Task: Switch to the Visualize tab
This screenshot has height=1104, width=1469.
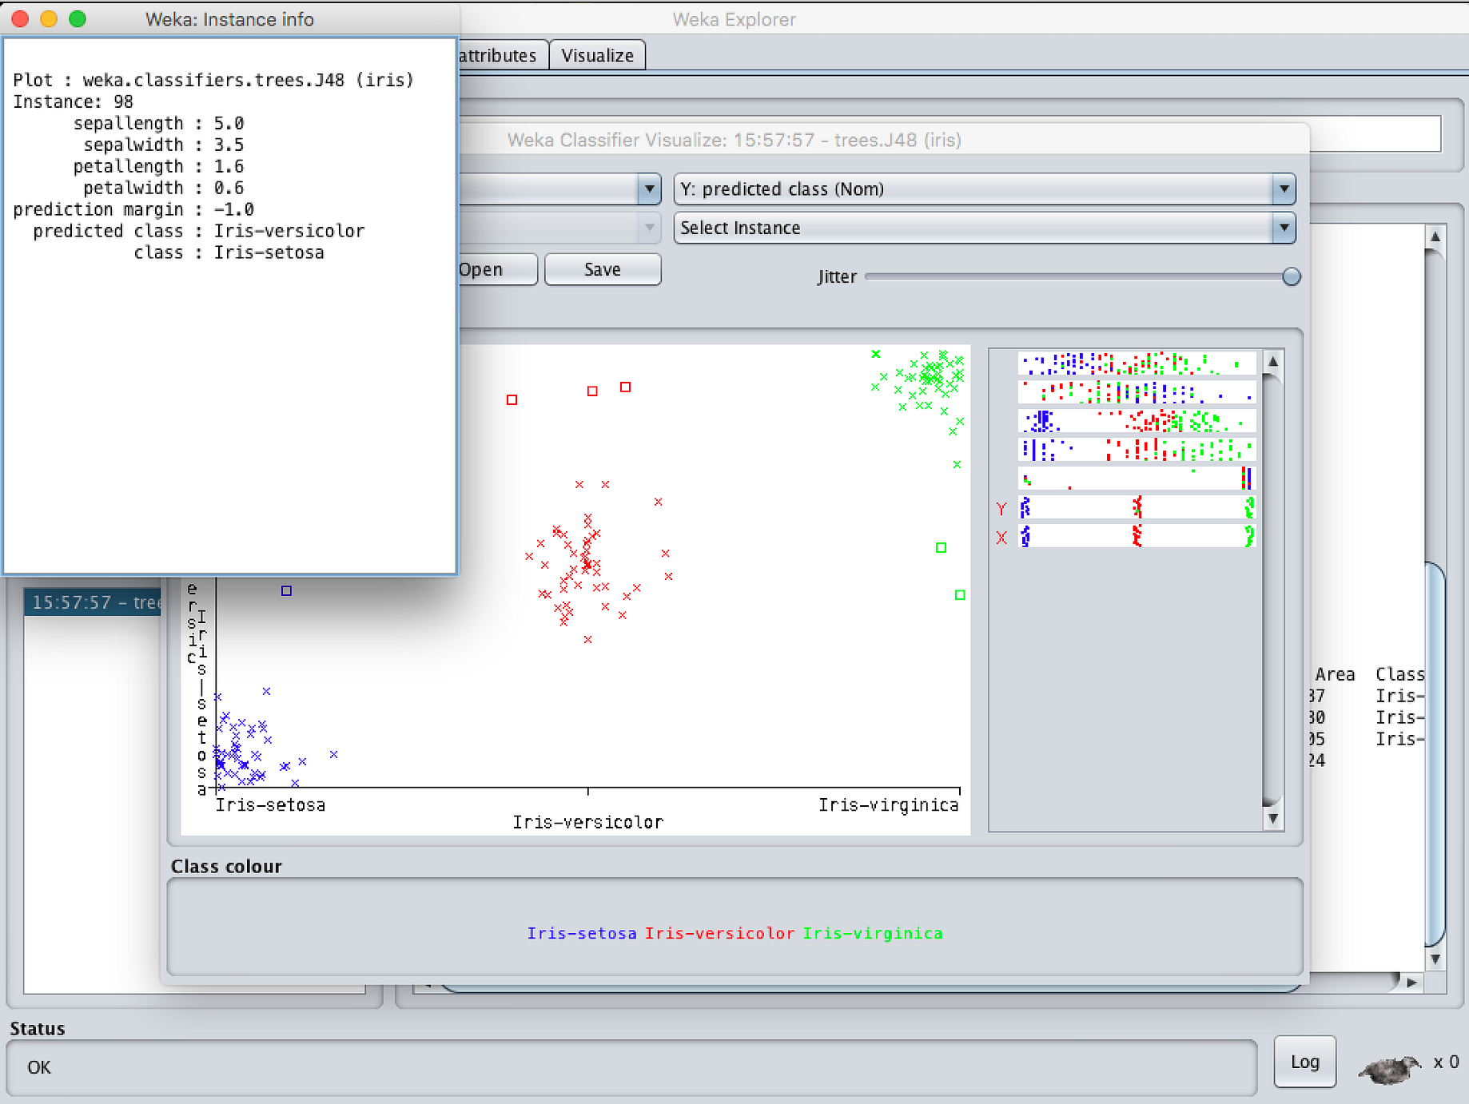Action: tap(598, 55)
